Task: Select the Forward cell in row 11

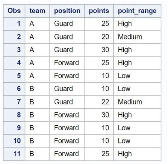Action: pos(67,154)
